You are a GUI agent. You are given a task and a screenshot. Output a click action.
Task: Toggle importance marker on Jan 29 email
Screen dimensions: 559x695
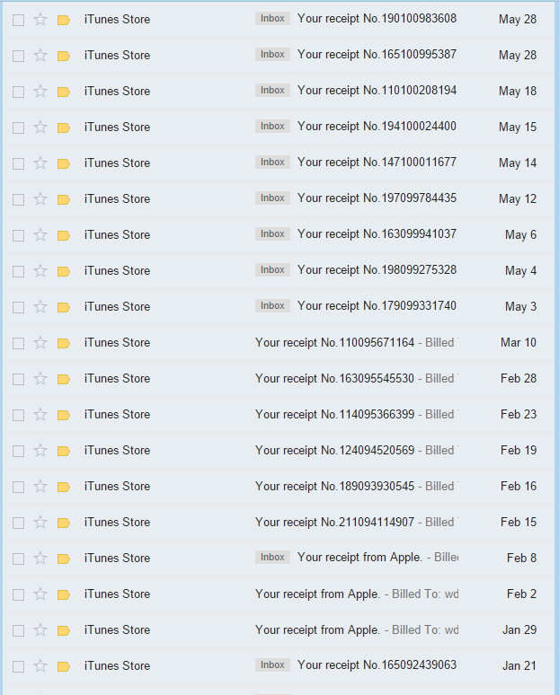click(x=64, y=630)
